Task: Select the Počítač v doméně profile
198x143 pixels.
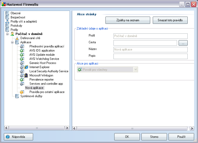Action: tap(29, 34)
